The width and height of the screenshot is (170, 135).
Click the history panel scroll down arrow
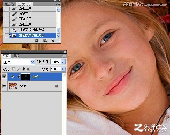58,36
